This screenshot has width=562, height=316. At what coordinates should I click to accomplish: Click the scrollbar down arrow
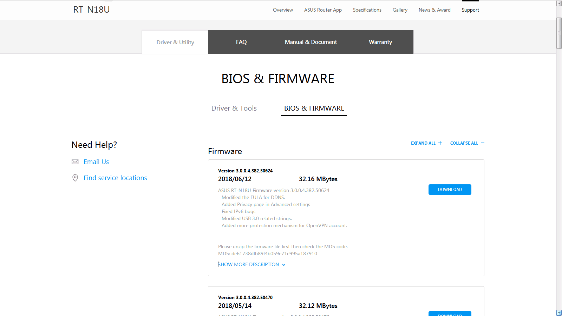(559, 312)
